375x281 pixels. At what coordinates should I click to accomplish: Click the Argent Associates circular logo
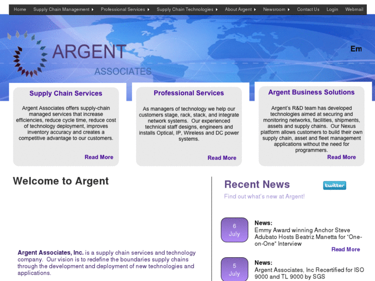(27, 54)
